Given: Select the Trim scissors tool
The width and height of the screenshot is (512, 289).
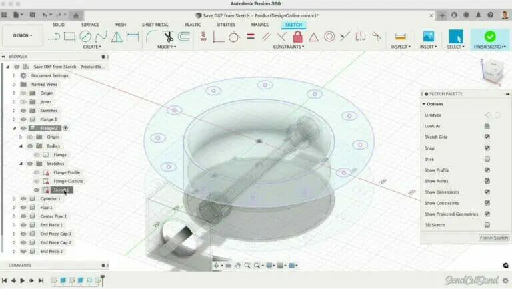Looking at the screenshot, I should click(167, 37).
